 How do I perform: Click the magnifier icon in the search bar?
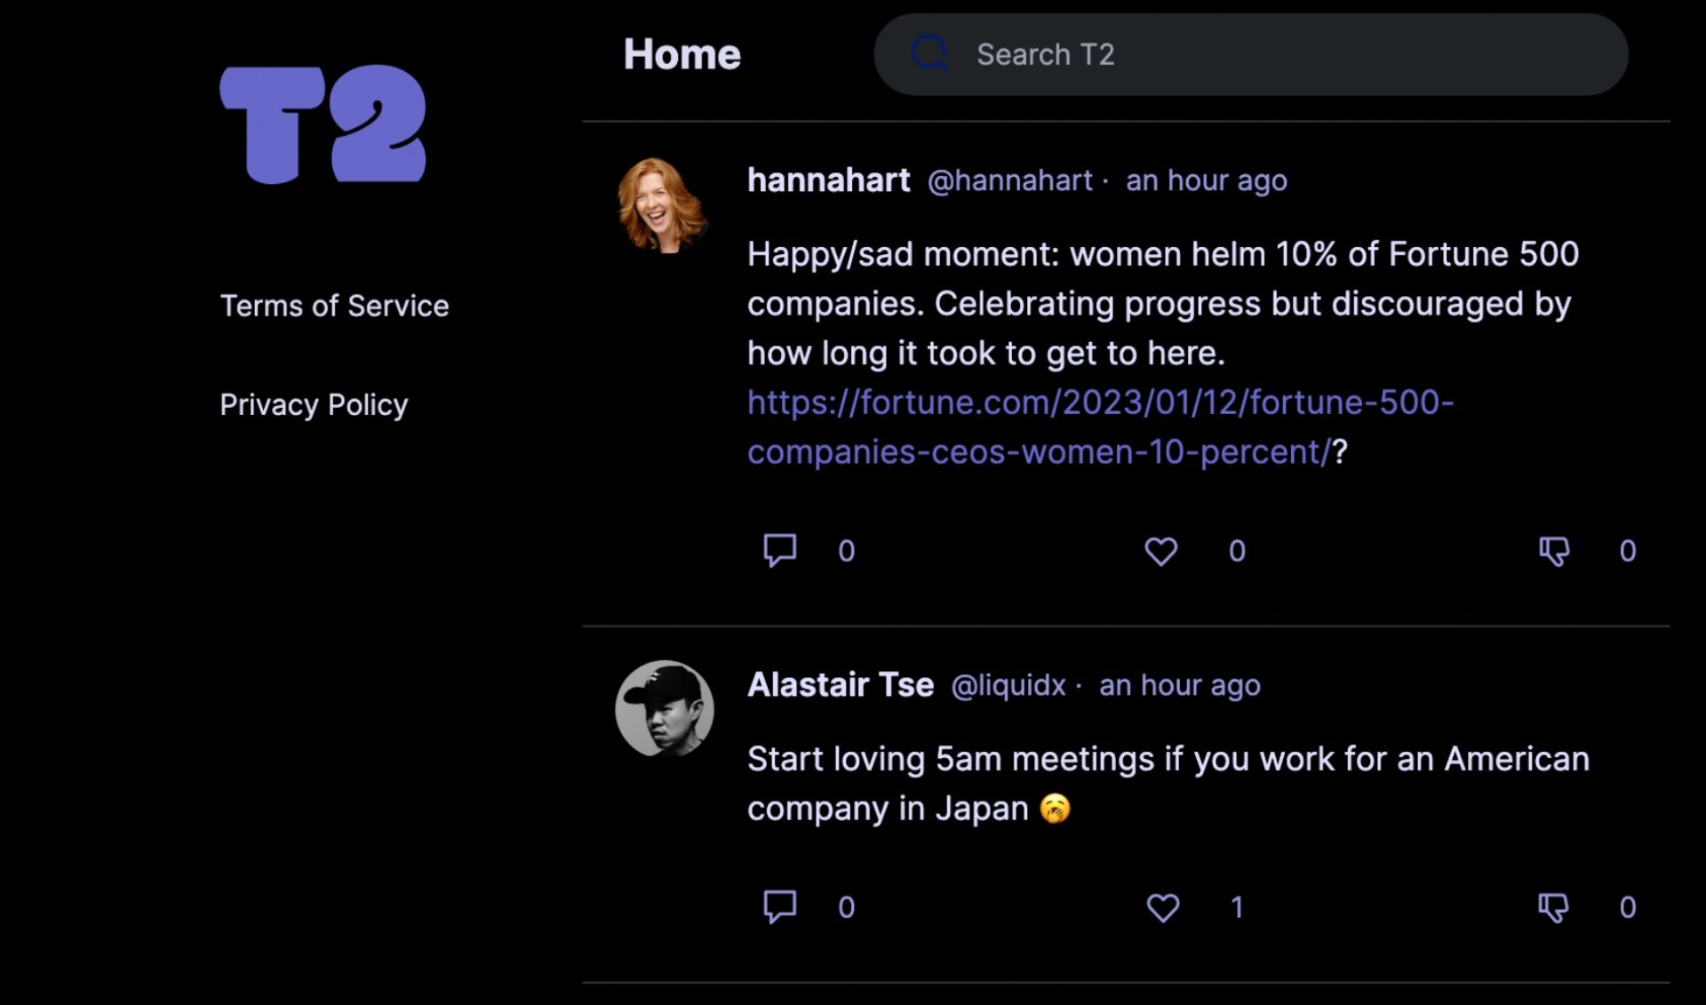point(928,53)
